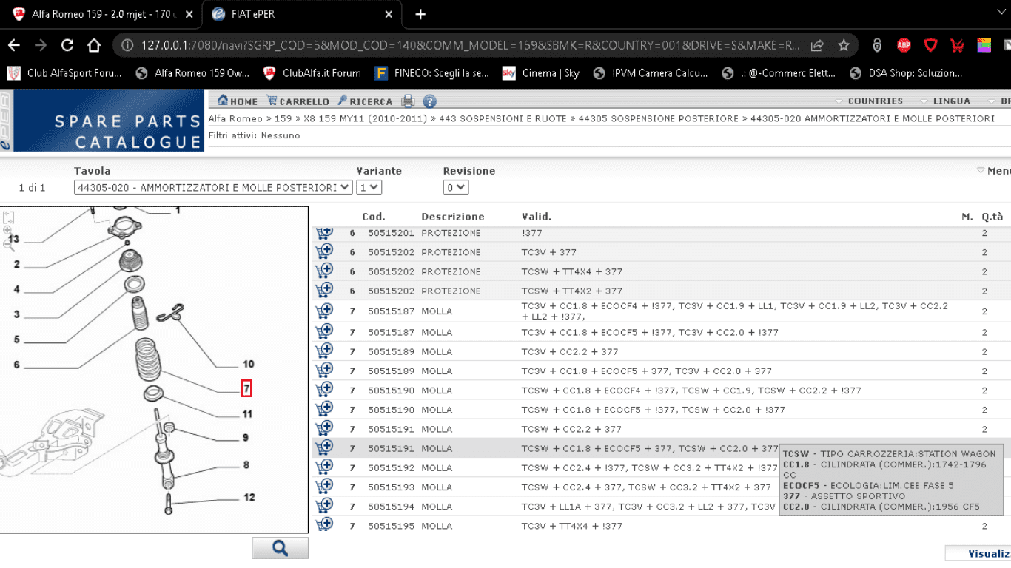The width and height of the screenshot is (1011, 568).
Task: Open the Tavola dropdown list
Action: coord(213,188)
